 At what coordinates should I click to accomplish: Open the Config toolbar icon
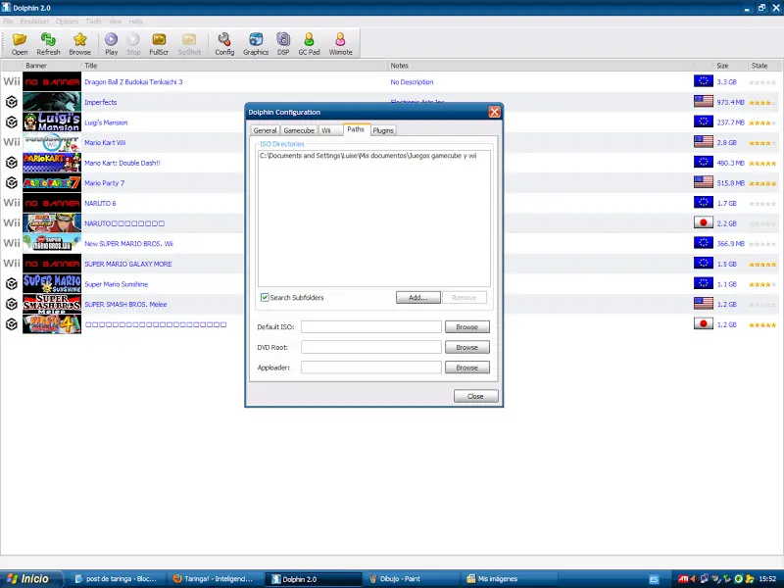pos(224,43)
